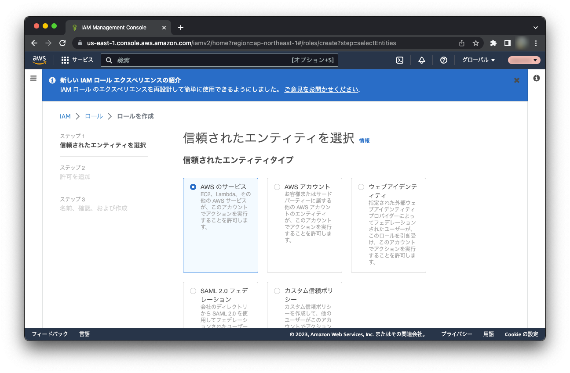The height and width of the screenshot is (373, 570).
Task: Click the AWS logo home icon
Action: click(39, 60)
